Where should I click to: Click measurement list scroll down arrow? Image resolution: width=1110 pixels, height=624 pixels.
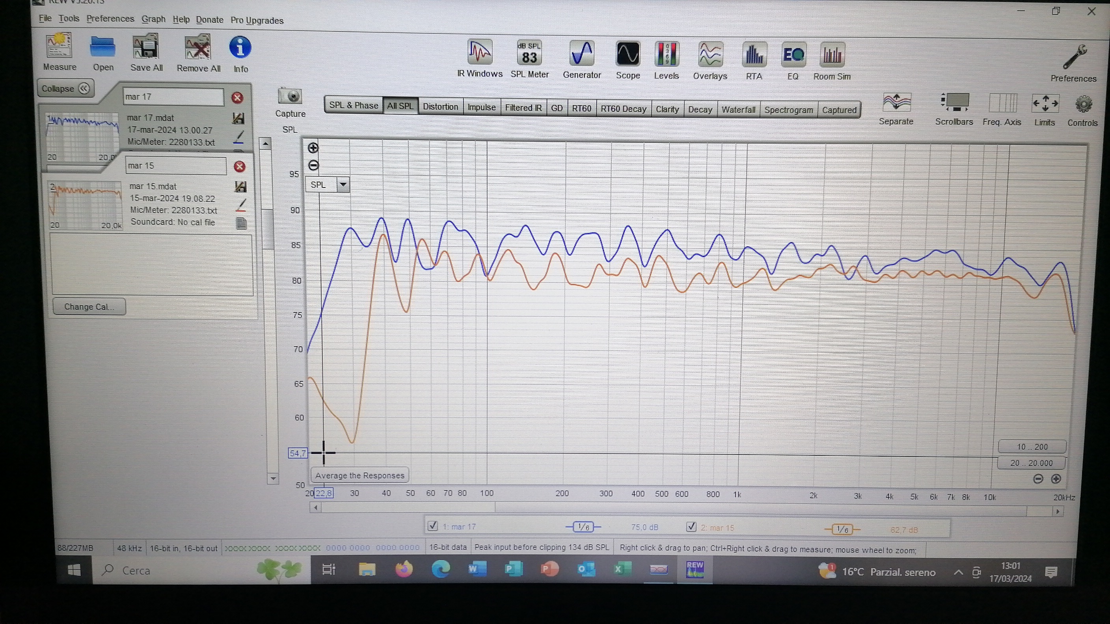pyautogui.click(x=273, y=479)
